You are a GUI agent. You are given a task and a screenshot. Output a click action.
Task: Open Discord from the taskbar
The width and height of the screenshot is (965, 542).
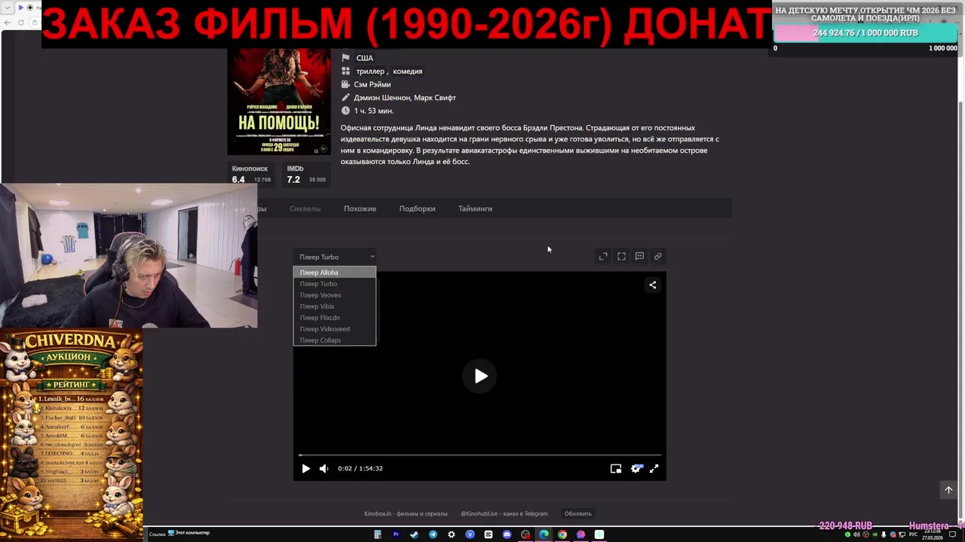click(507, 534)
